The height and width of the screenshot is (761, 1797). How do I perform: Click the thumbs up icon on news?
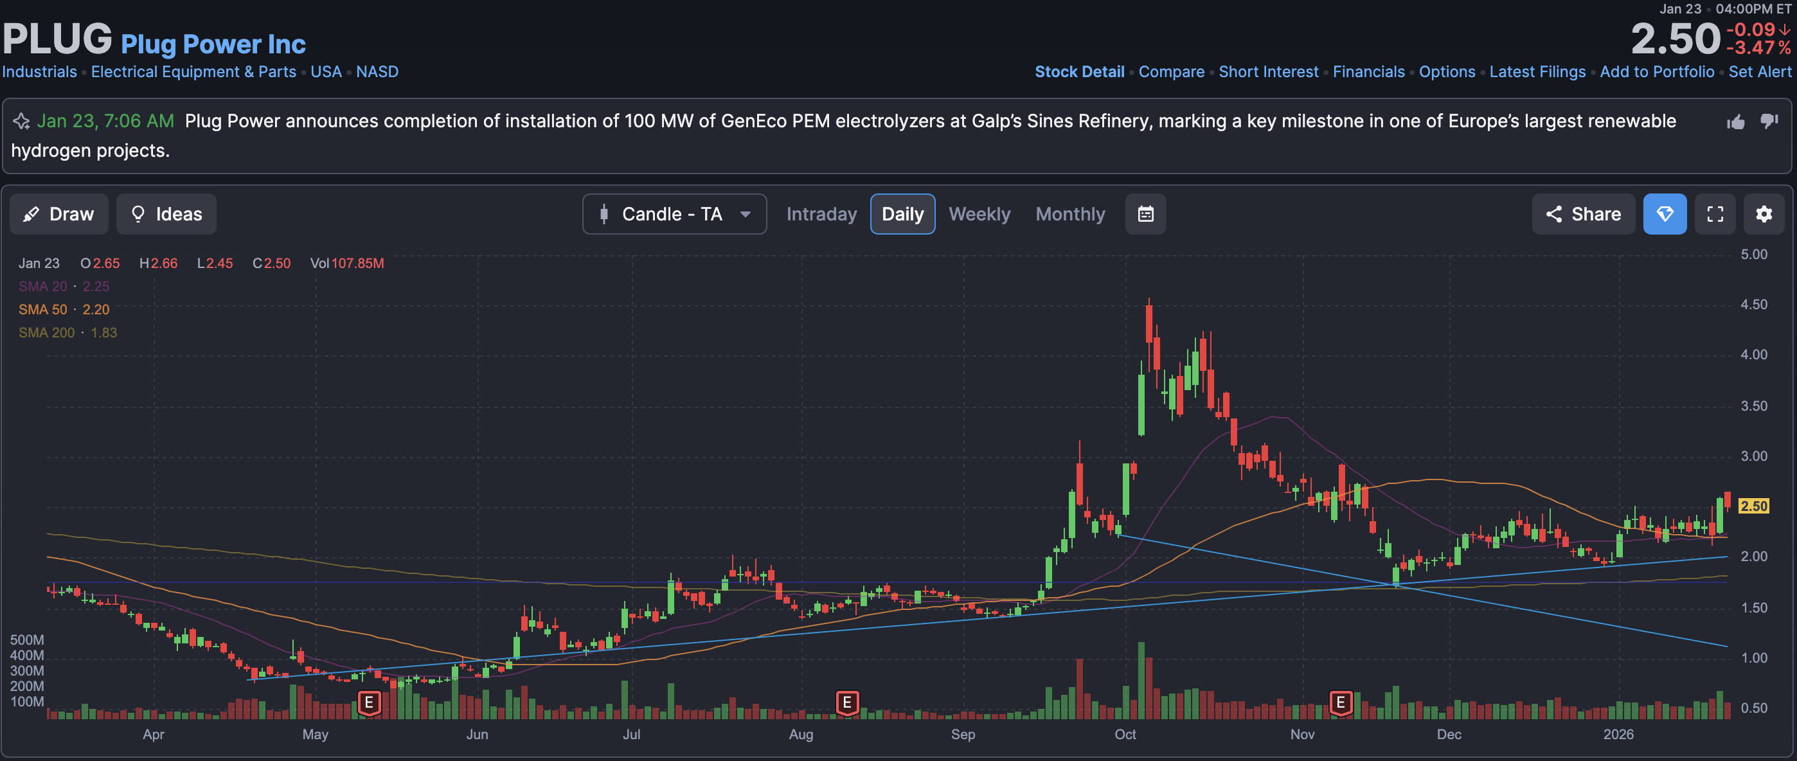point(1735,122)
